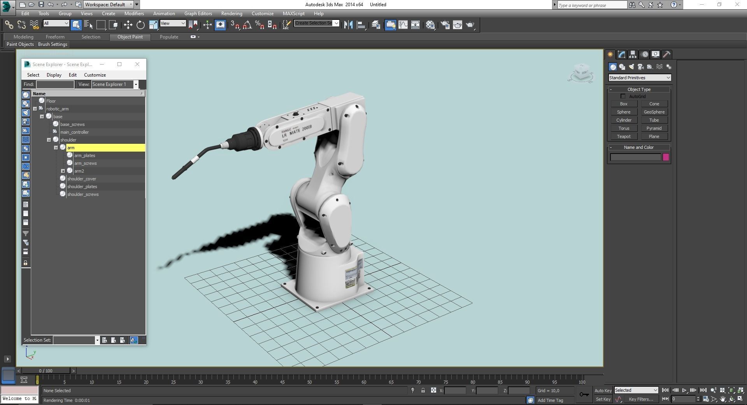Open the Graph Editors menu

click(x=198, y=14)
